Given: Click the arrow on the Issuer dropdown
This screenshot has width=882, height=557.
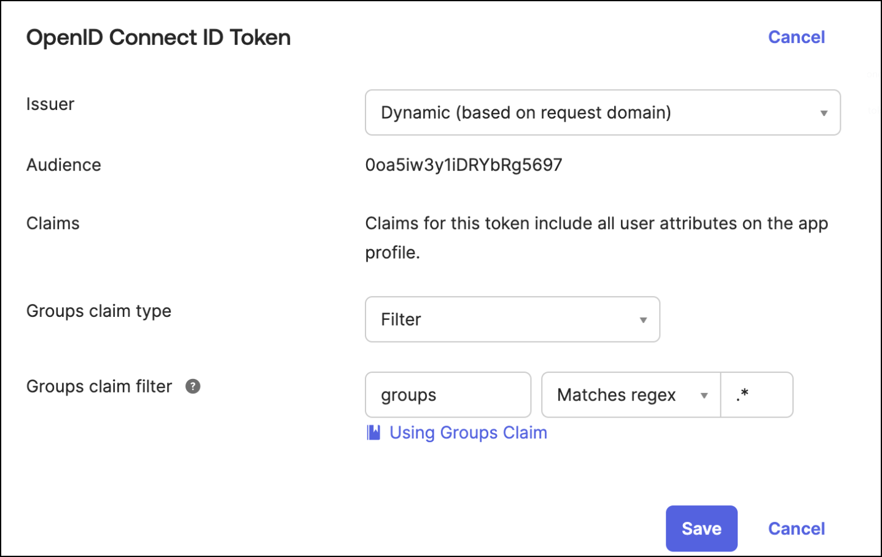Looking at the screenshot, I should coord(824,113).
